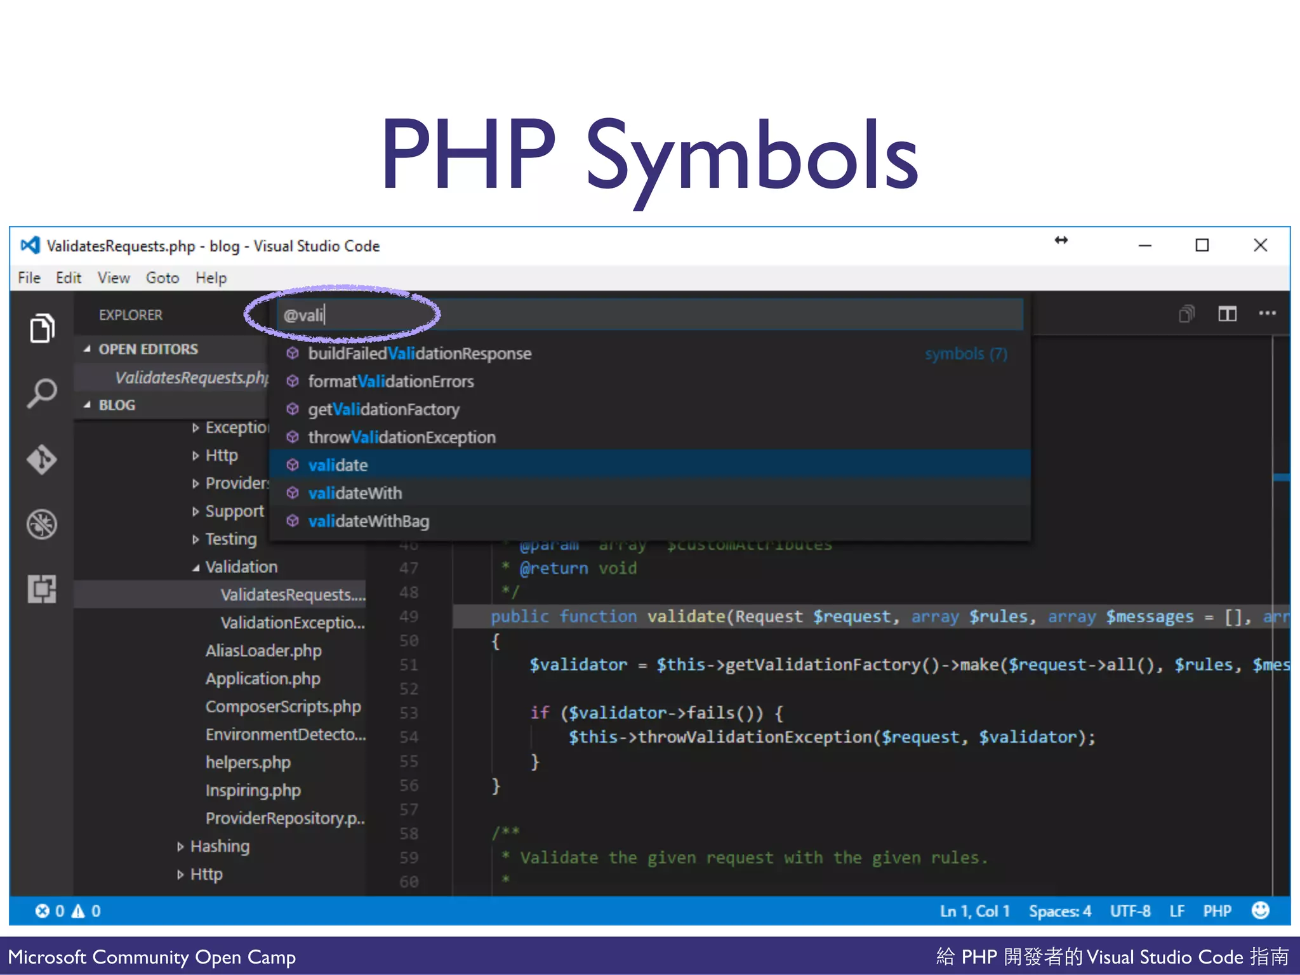The height and width of the screenshot is (975, 1300).
Task: Open the Search view in the activity bar
Action: coord(42,394)
